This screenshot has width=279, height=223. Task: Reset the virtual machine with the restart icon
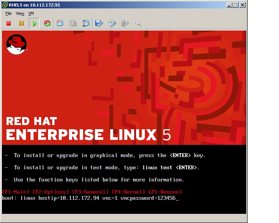click(47, 23)
